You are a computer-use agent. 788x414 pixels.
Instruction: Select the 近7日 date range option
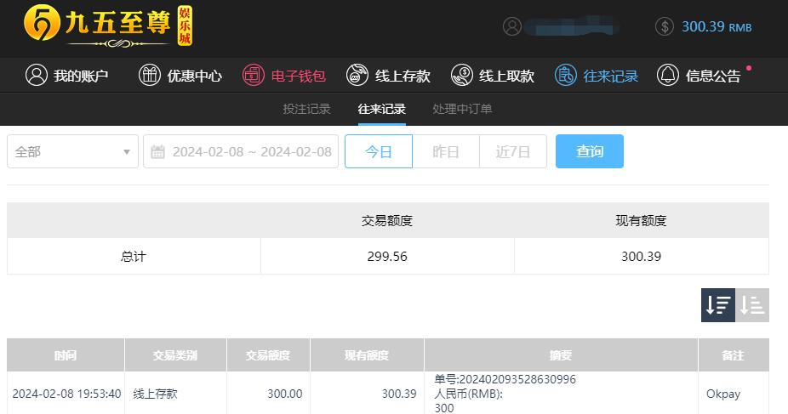(x=513, y=151)
